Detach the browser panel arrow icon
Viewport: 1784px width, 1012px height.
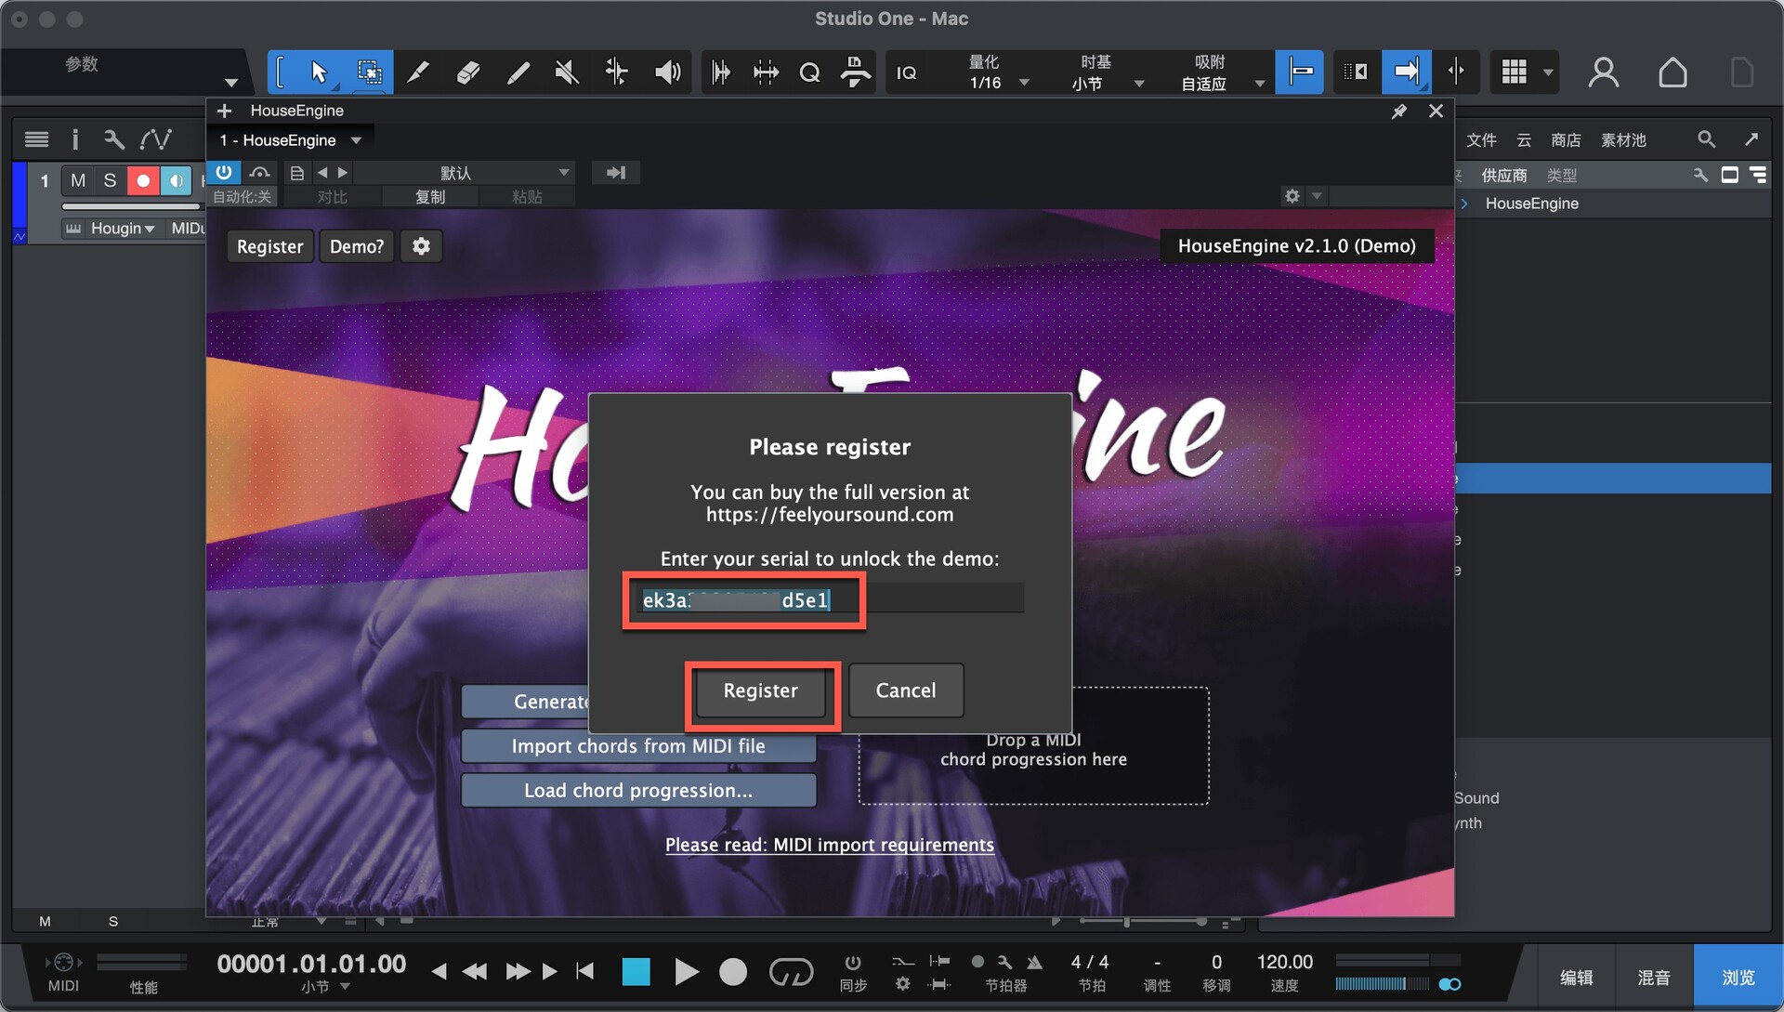[1751, 139]
